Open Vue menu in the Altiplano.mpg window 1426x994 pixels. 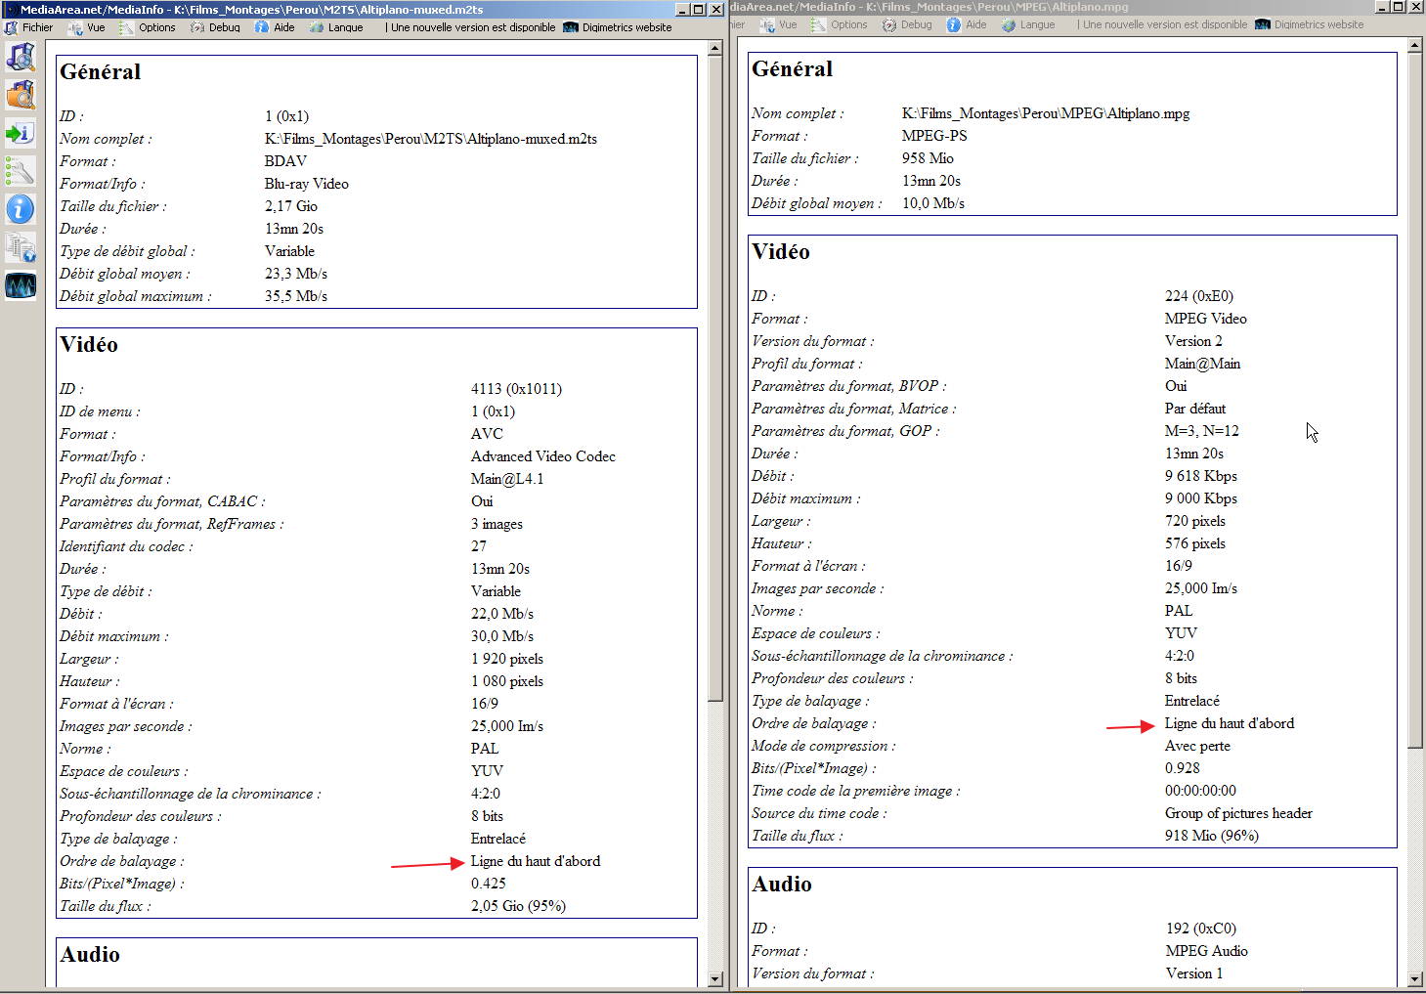(788, 24)
